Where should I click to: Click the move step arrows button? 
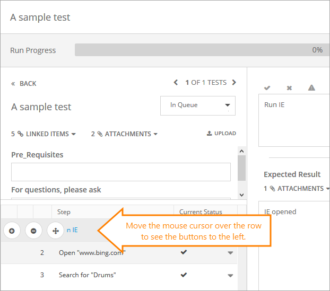pyautogui.click(x=55, y=231)
